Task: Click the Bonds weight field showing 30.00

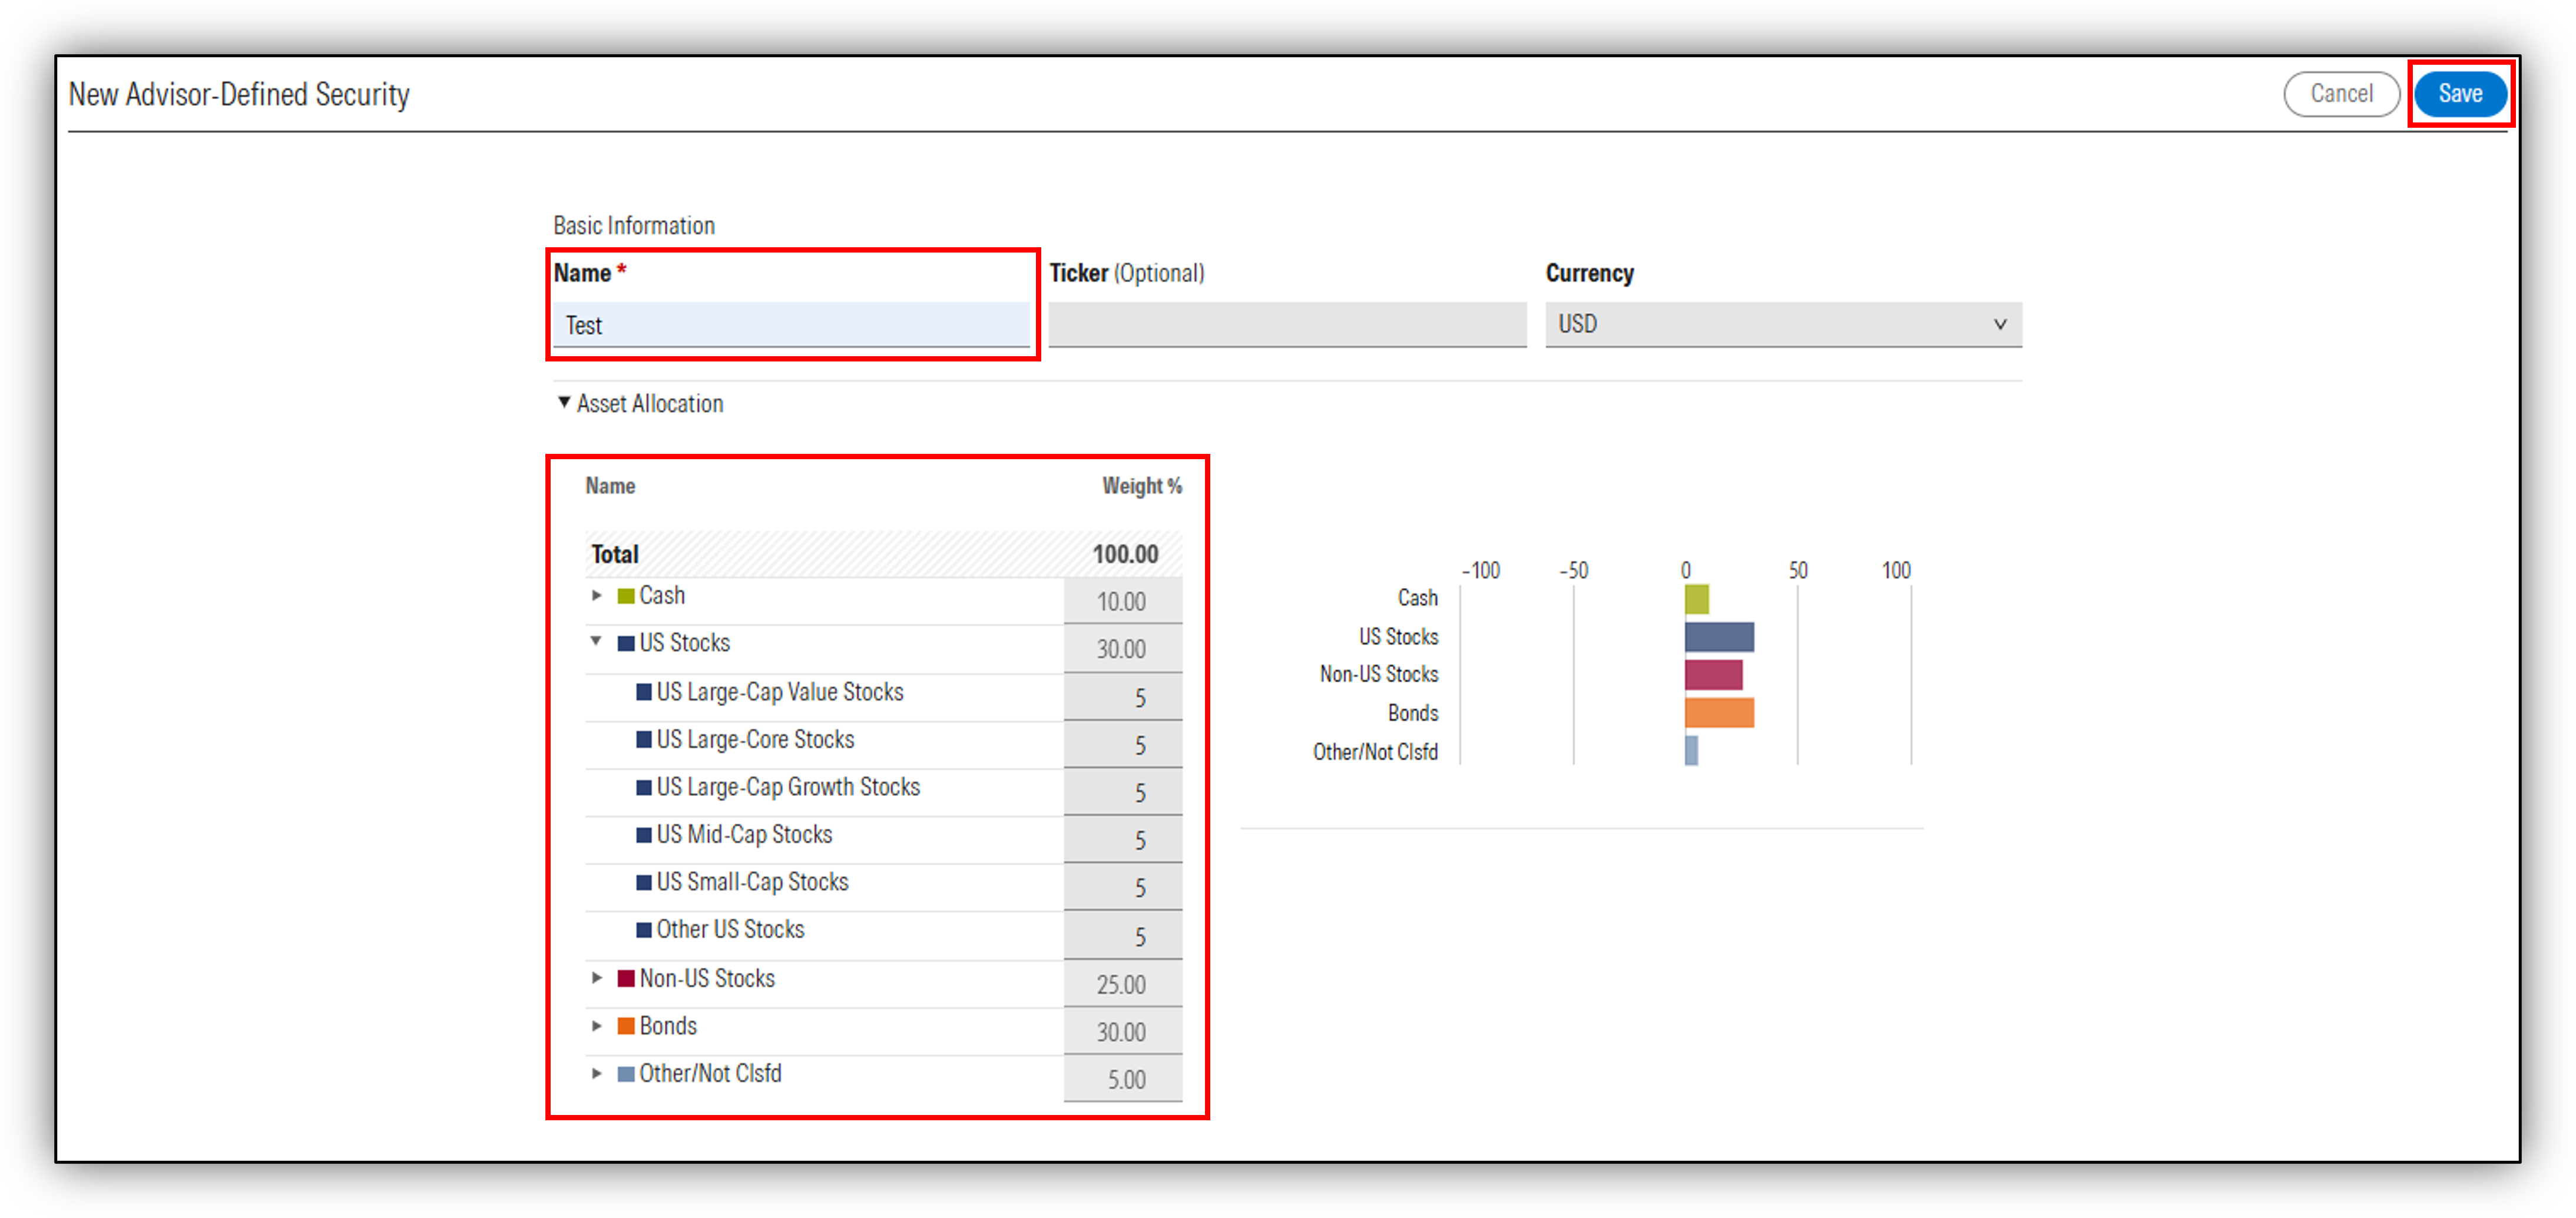Action: tap(1122, 1032)
